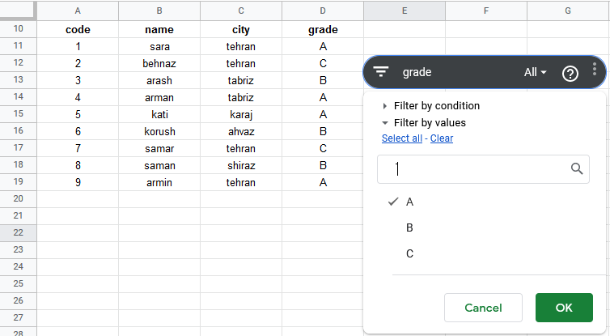Click the Select all link
610x336 pixels.
point(402,138)
